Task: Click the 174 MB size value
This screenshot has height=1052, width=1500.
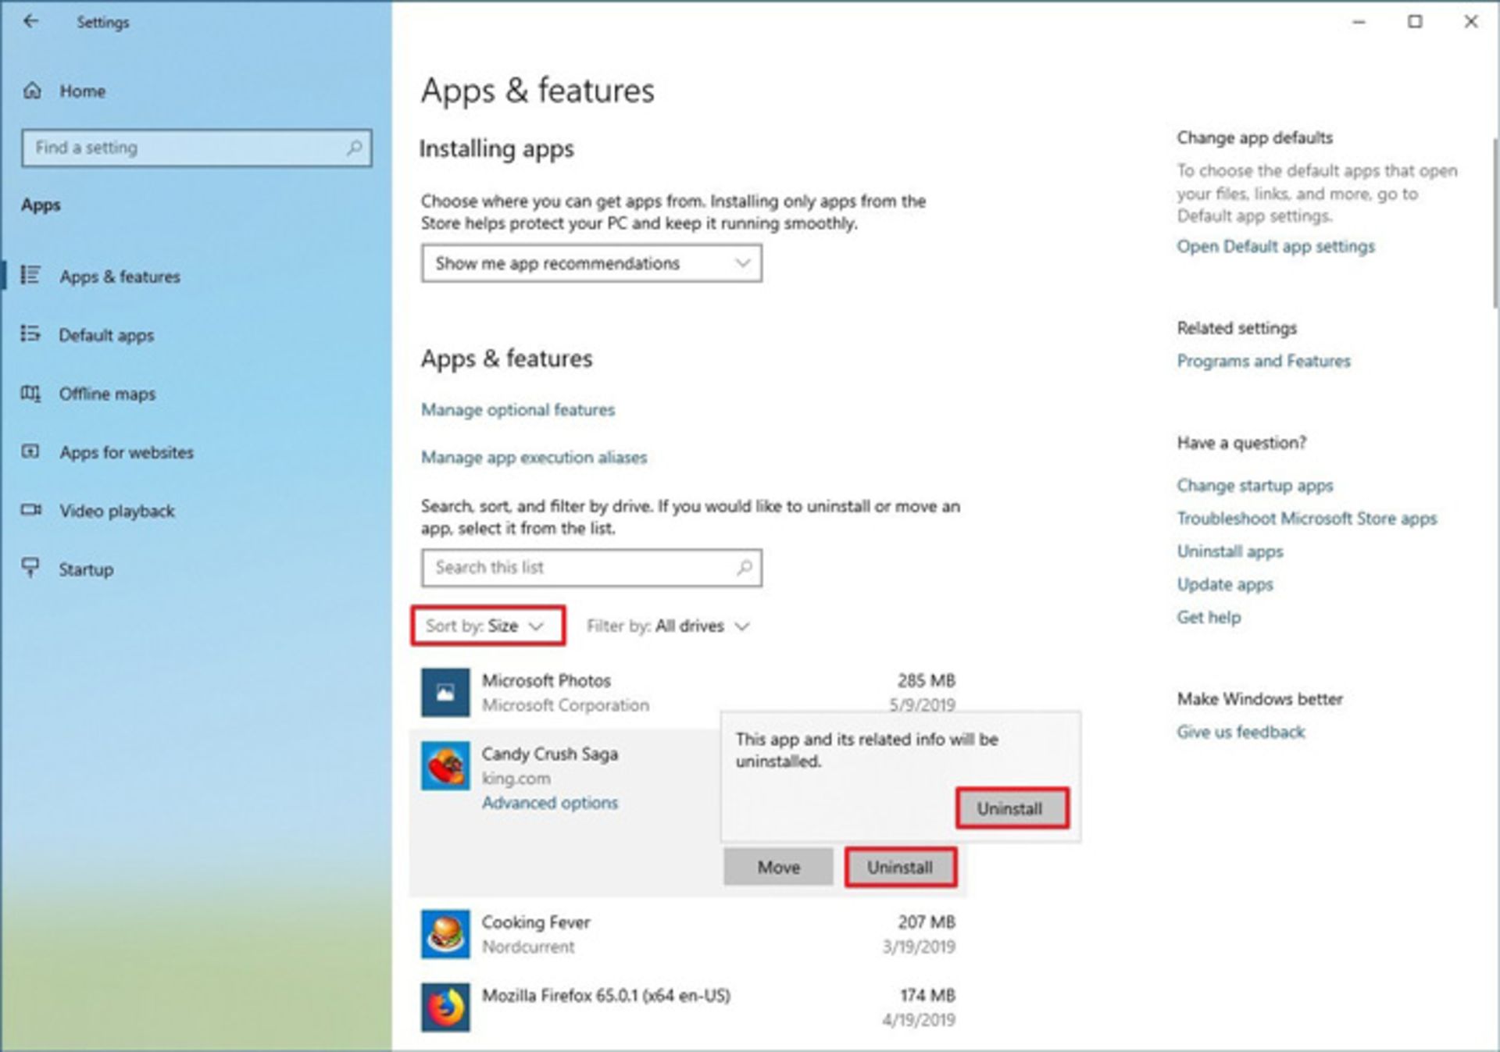Action: coord(928,996)
